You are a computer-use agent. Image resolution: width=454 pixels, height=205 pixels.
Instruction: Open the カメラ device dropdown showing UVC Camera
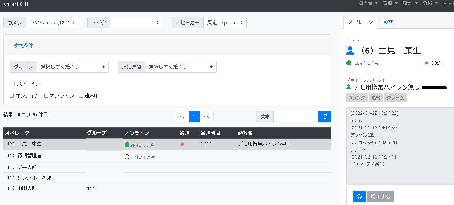(52, 22)
